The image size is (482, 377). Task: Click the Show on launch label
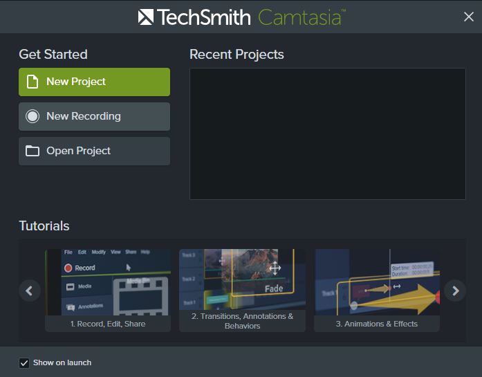pos(62,363)
